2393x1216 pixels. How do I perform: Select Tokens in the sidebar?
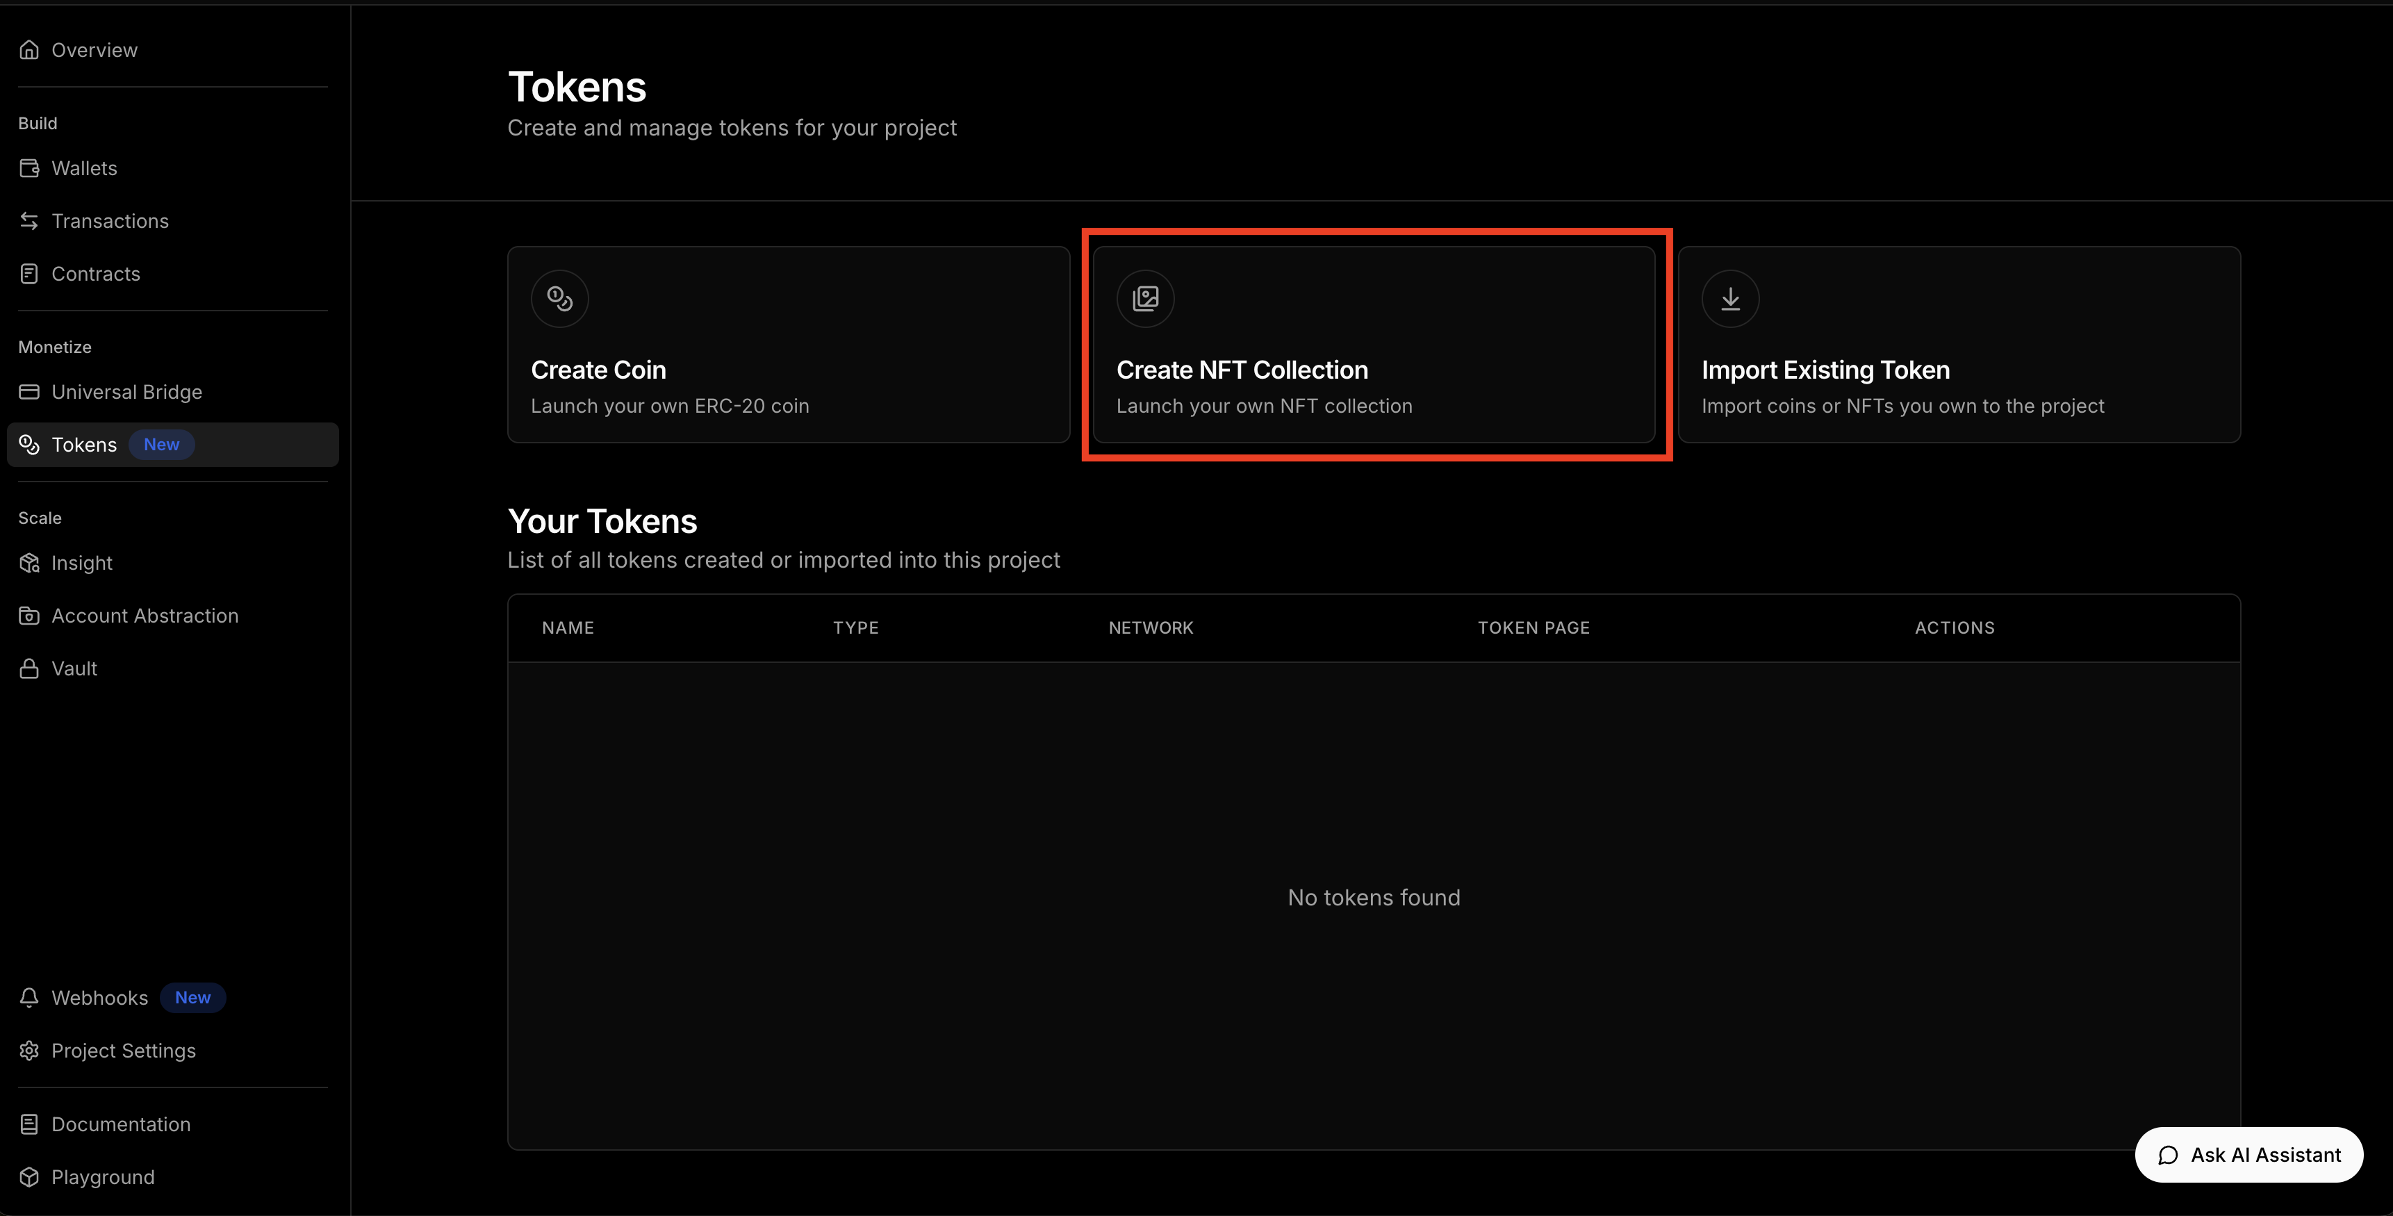coord(85,445)
